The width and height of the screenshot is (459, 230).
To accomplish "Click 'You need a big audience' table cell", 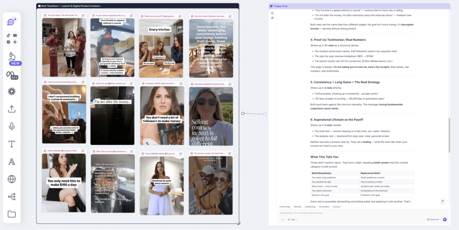I will point(335,178).
